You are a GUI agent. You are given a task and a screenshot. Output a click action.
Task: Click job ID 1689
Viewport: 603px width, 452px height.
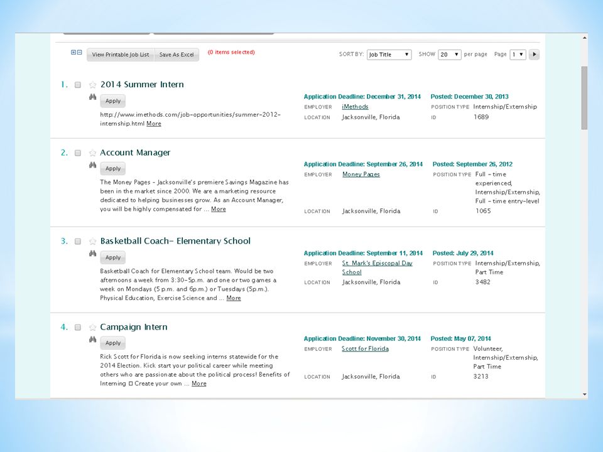(481, 117)
